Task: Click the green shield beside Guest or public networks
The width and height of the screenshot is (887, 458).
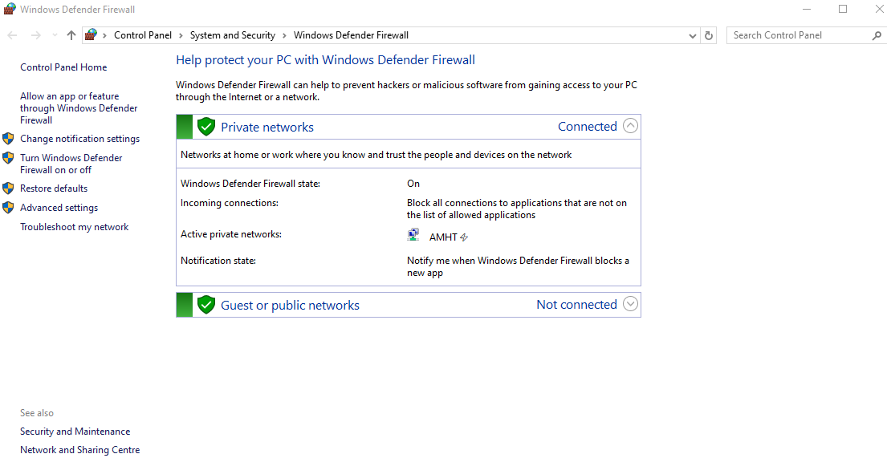Action: [206, 305]
